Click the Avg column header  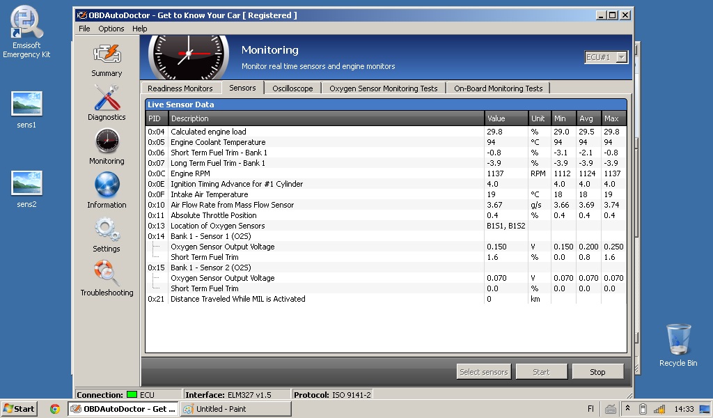click(x=589, y=118)
